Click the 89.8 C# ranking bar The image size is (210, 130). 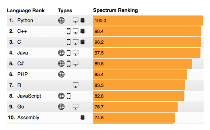pyautogui.click(x=143, y=64)
